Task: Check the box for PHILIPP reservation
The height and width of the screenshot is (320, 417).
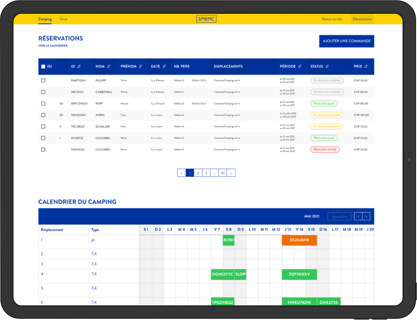Action: (x=43, y=81)
